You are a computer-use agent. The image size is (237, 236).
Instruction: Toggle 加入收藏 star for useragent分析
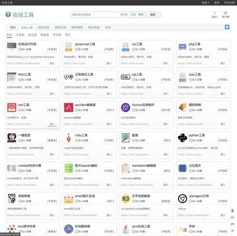click(190, 201)
